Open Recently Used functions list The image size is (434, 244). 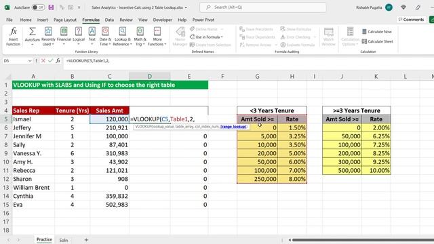[48, 37]
